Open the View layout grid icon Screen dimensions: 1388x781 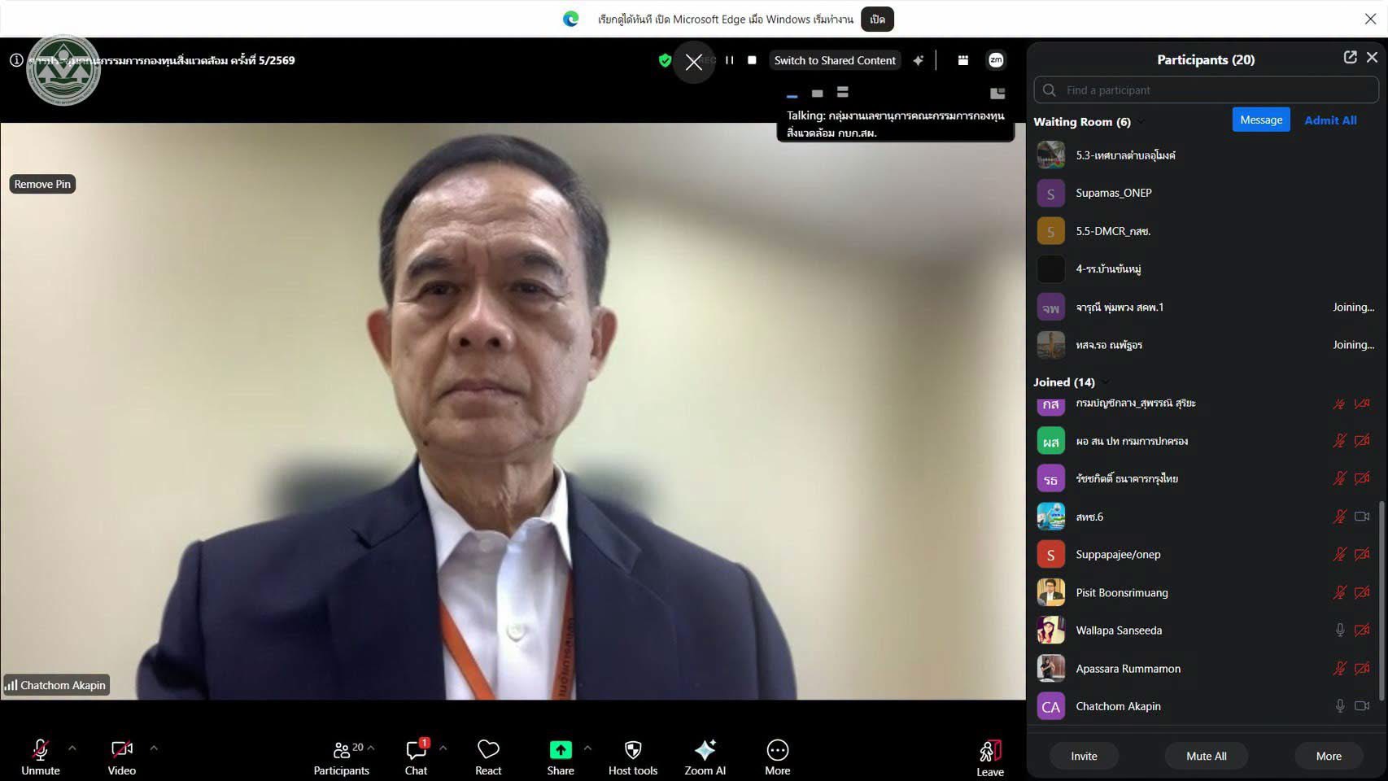coord(962,60)
